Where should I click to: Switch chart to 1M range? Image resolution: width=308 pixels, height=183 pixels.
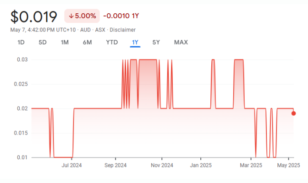(x=65, y=43)
